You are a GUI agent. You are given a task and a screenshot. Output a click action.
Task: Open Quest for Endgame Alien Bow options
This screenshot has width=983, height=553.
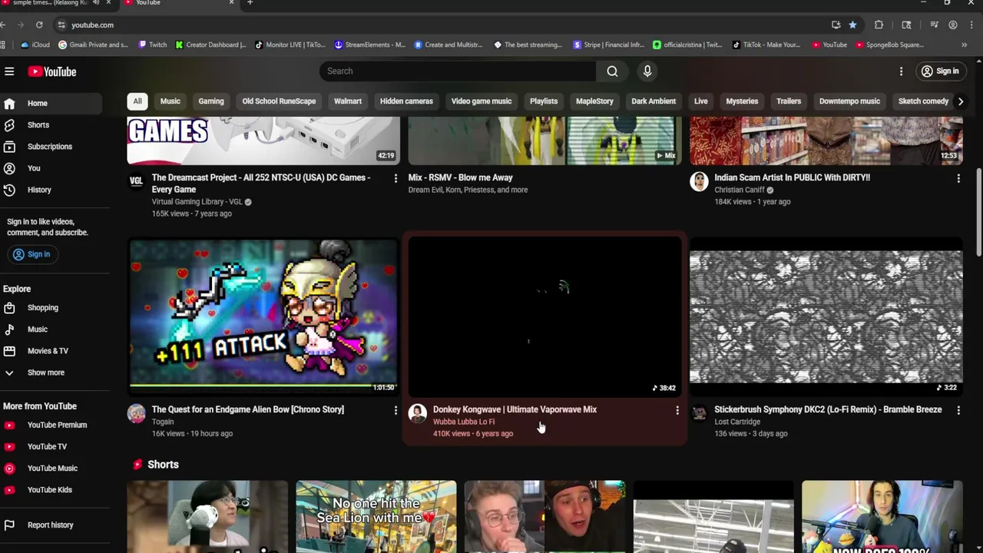(x=396, y=410)
